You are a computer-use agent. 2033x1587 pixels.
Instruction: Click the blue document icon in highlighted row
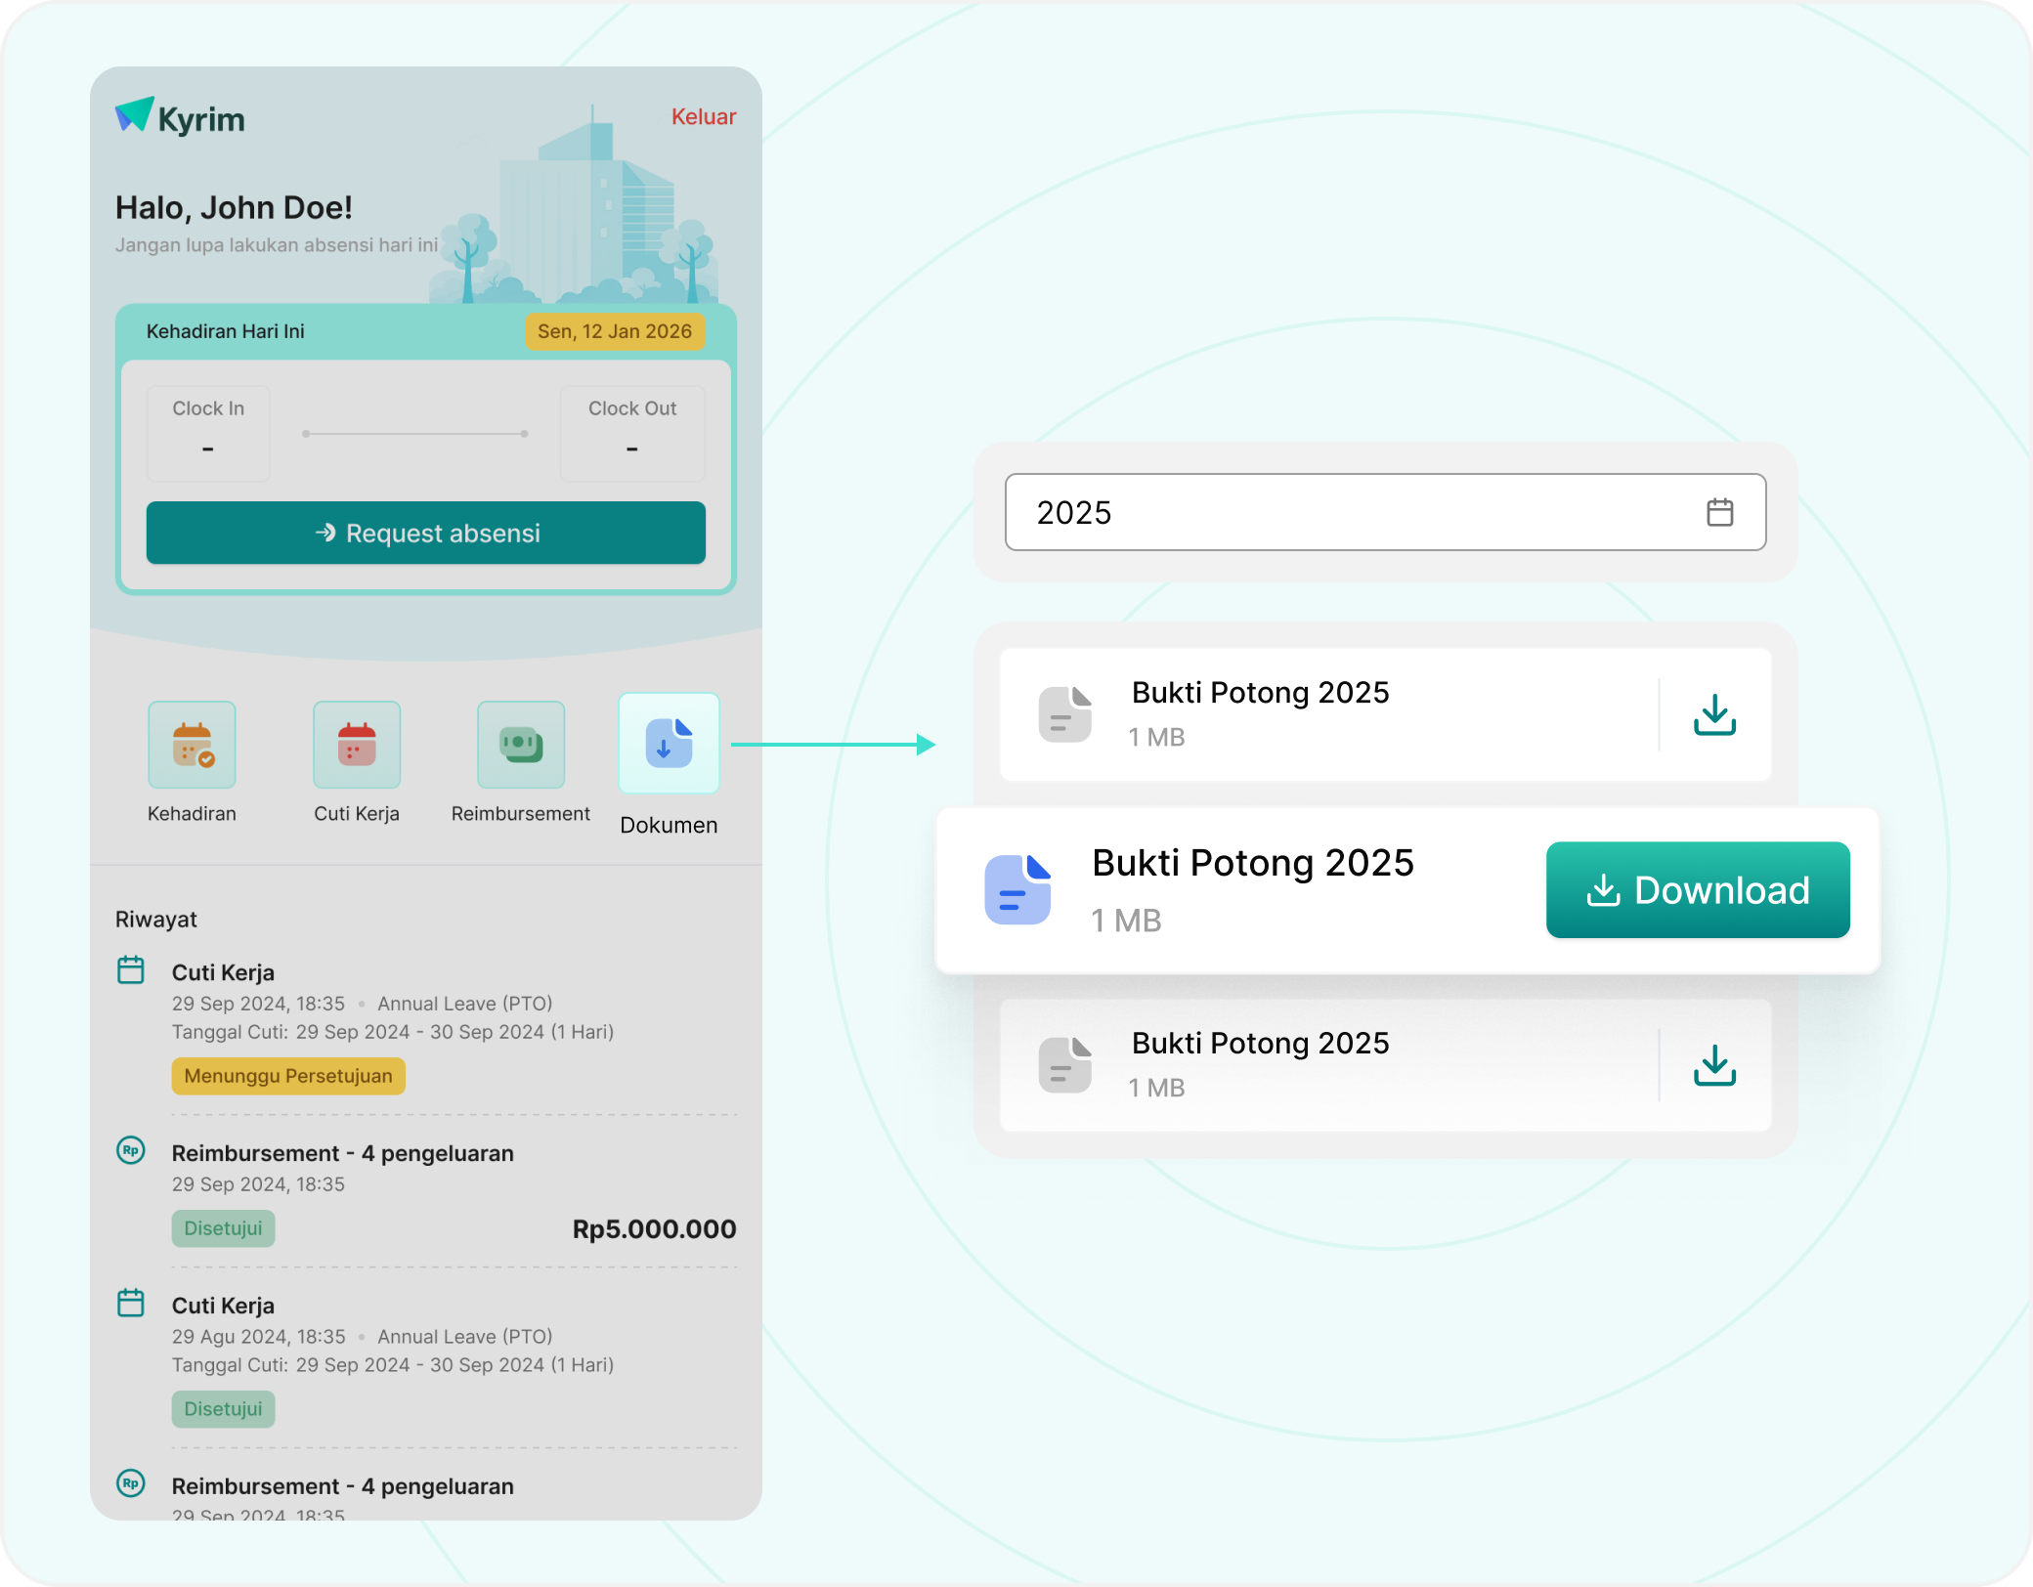pyautogui.click(x=1017, y=889)
